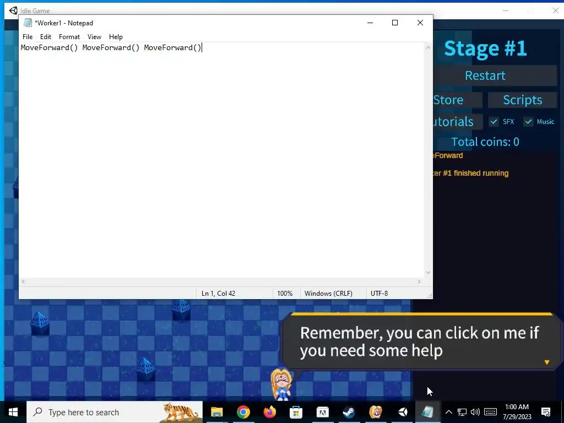The width and height of the screenshot is (564, 423).
Task: Toggle the SFX checkbox
Action: point(494,122)
